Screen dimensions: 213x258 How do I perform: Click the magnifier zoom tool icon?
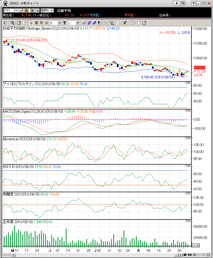[12, 23]
